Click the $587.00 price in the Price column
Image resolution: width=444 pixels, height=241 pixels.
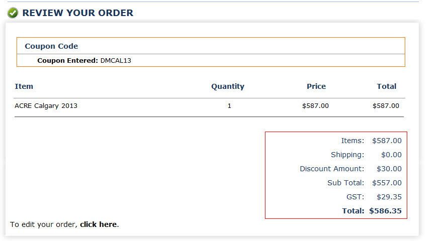pyautogui.click(x=315, y=106)
